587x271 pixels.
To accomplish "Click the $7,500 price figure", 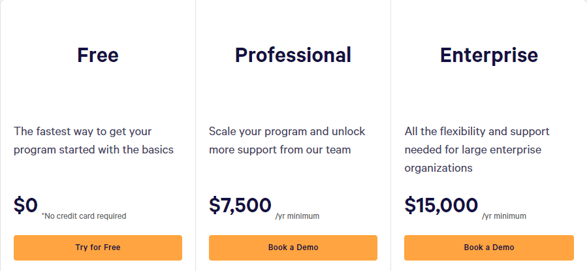I will pos(240,206).
